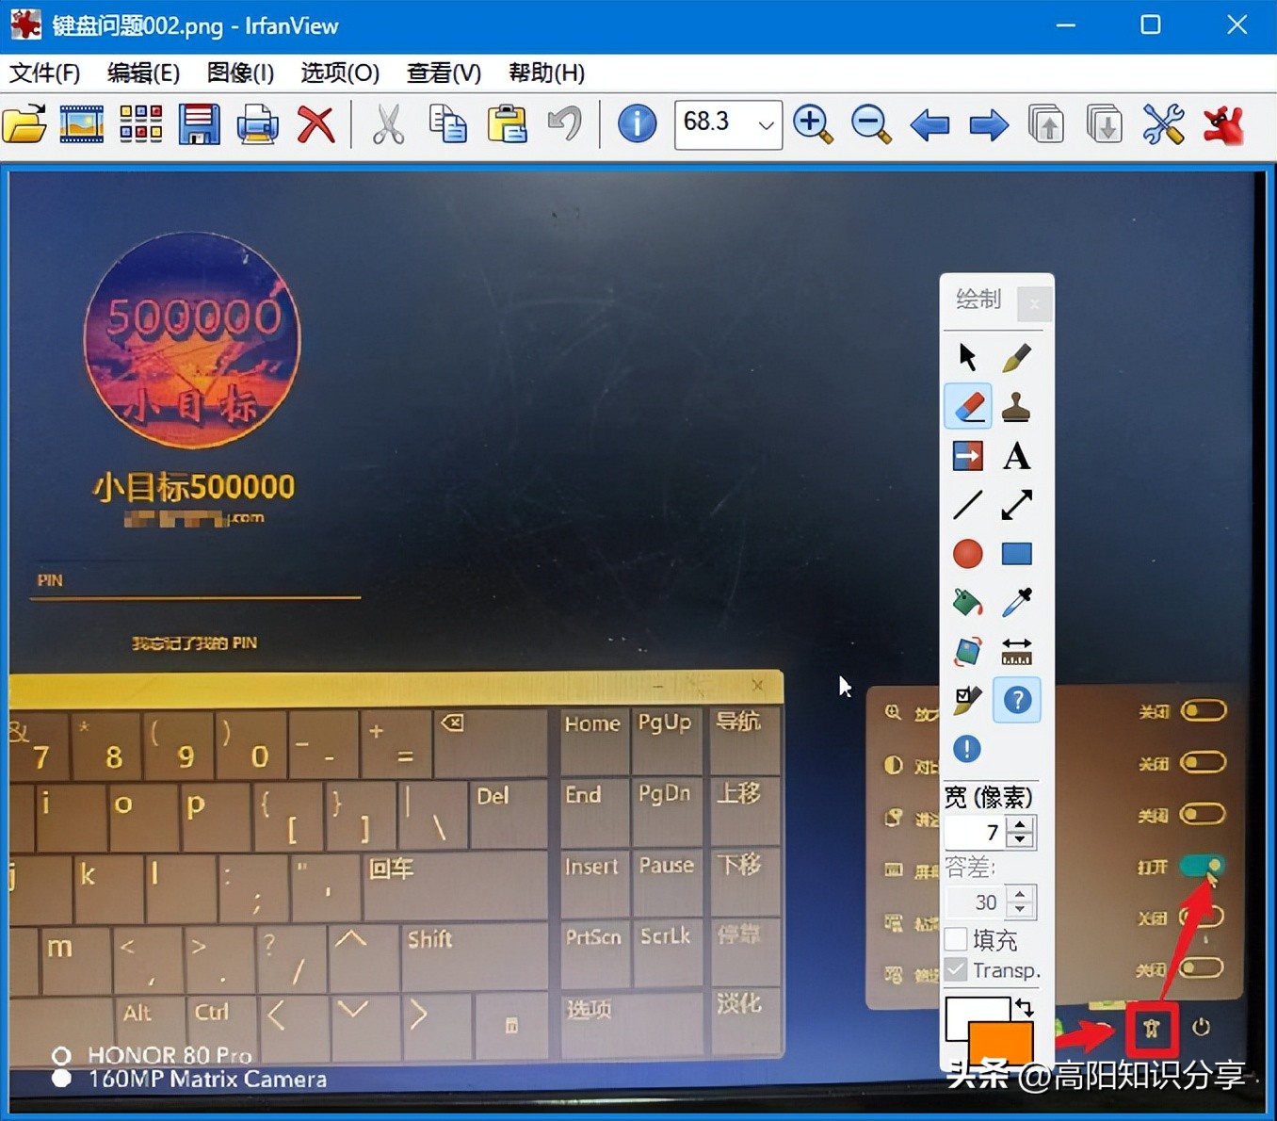Viewport: 1277px width, 1121px height.
Task: Open the 图像(I) menu
Action: 240,73
